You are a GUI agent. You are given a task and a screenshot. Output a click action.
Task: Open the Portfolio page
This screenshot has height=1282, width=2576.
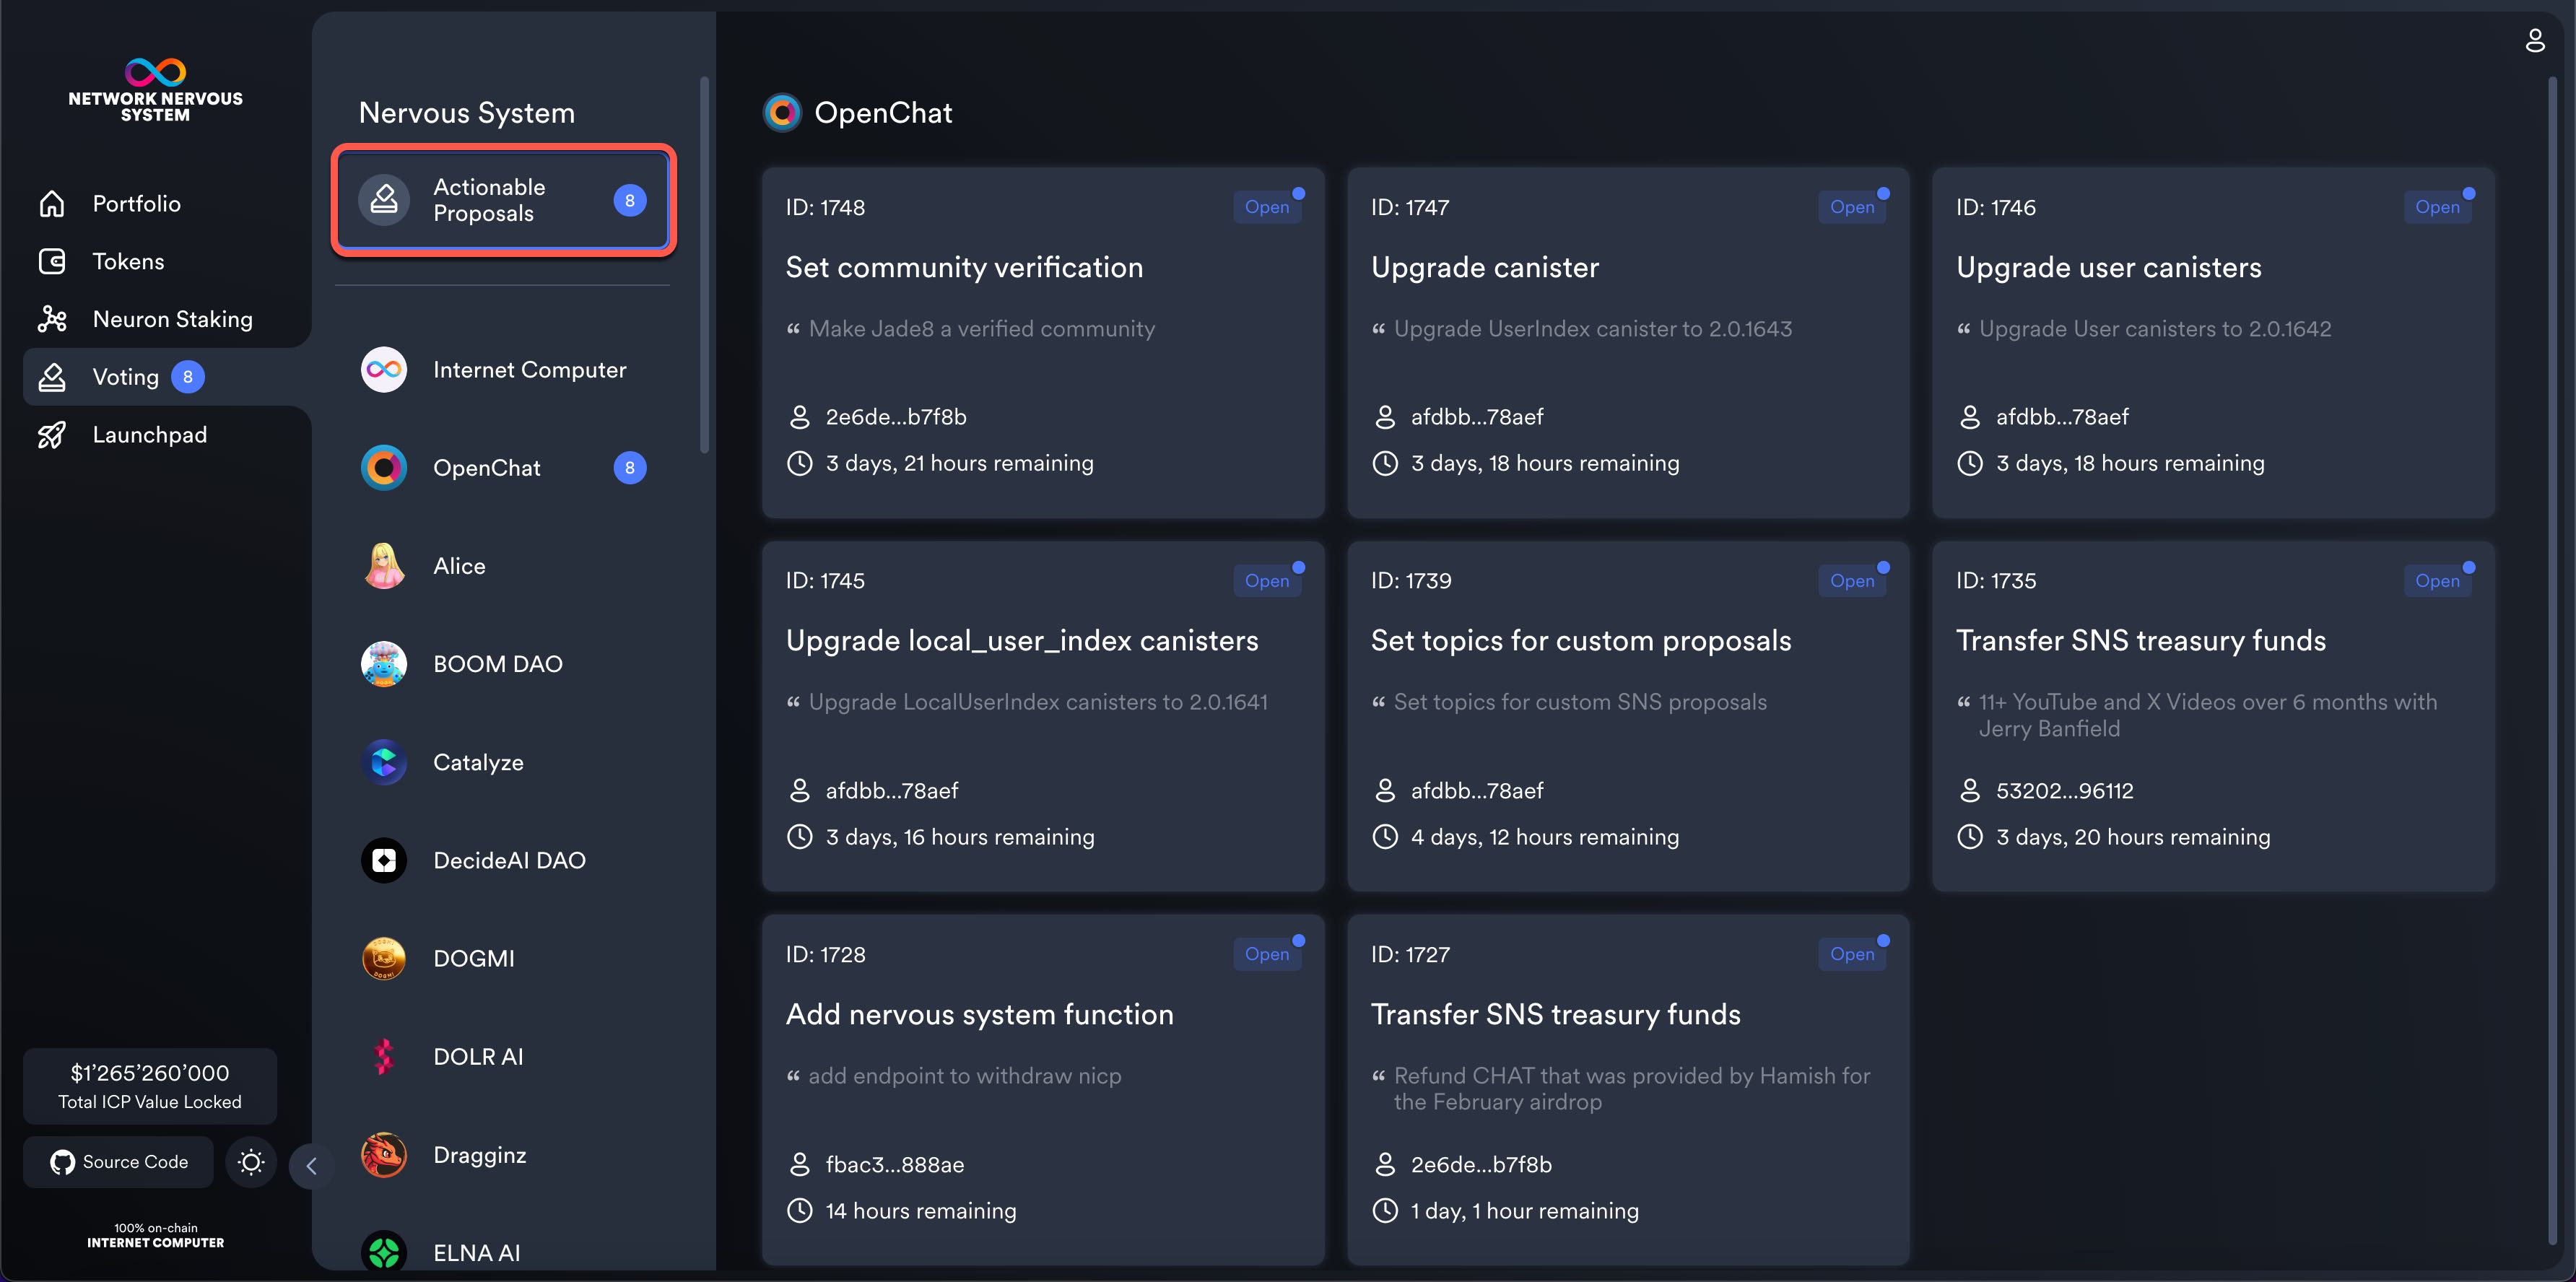pyautogui.click(x=136, y=204)
